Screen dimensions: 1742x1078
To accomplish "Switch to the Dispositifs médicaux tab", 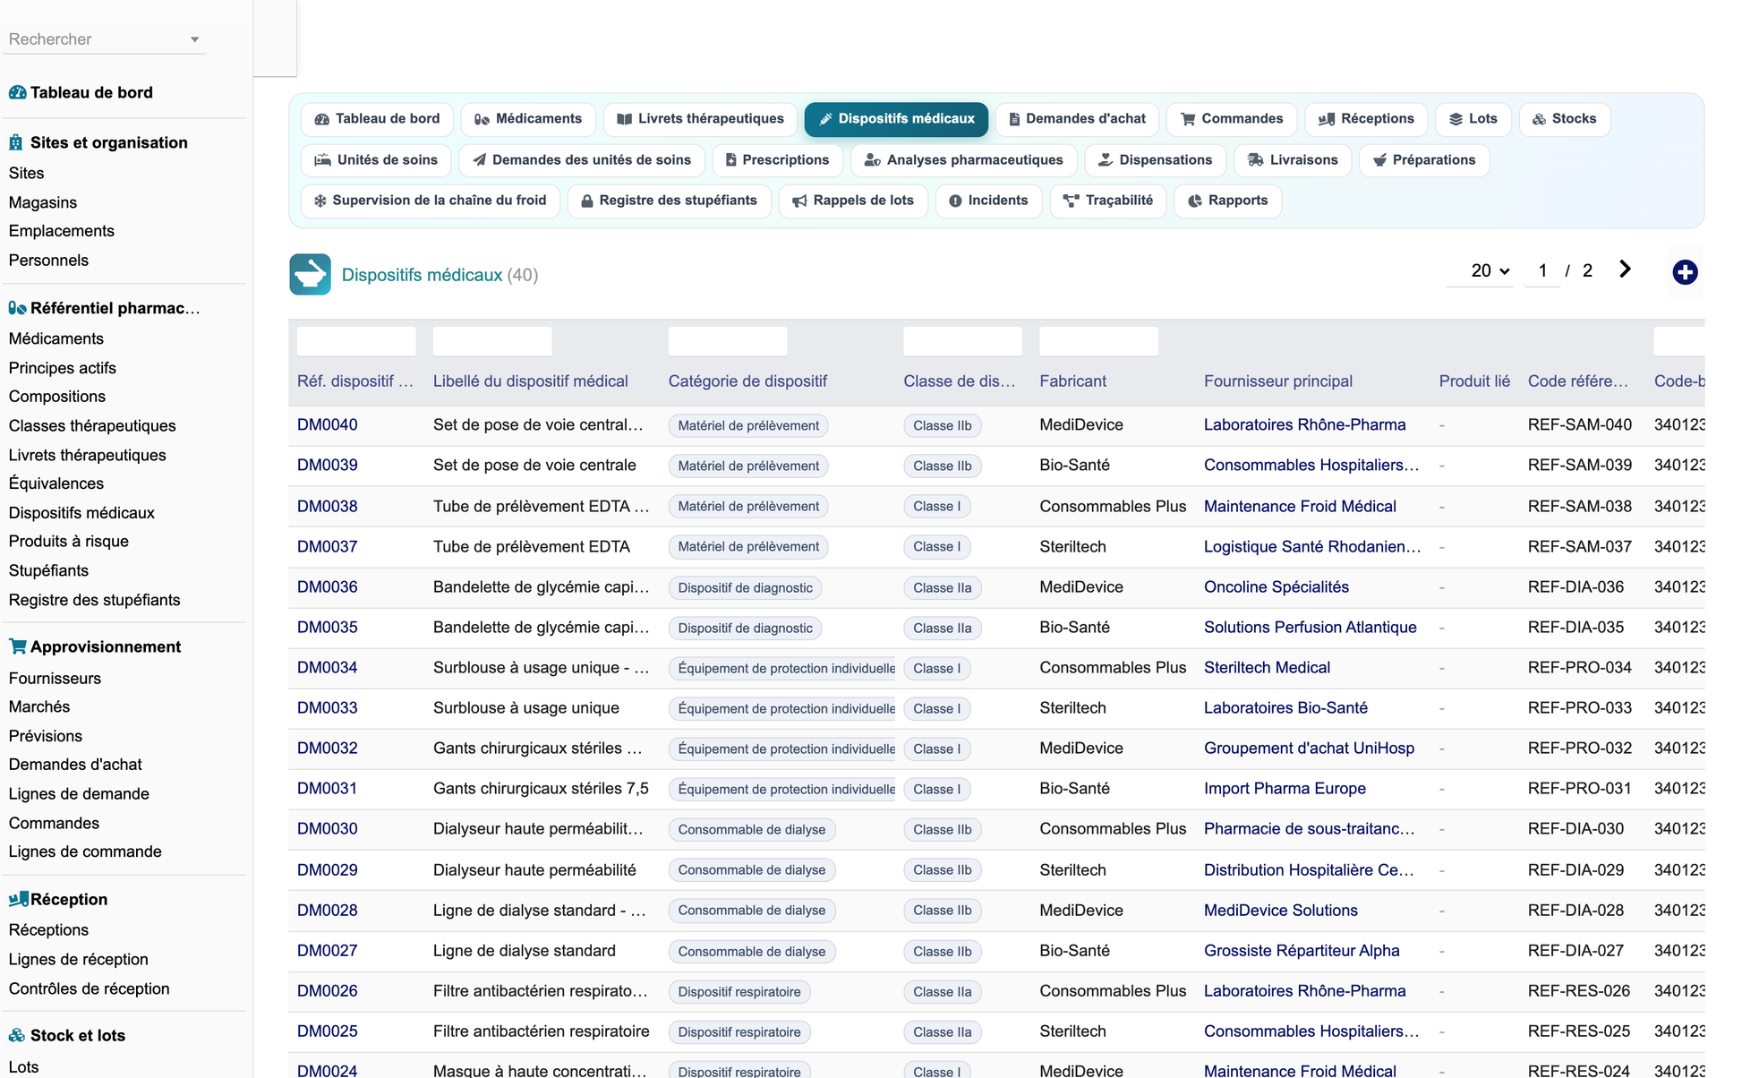I will tap(896, 119).
